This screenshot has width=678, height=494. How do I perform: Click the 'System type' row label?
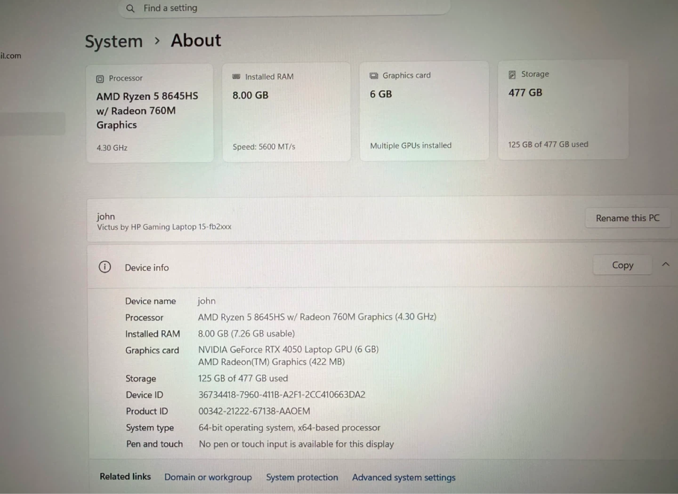(x=150, y=428)
